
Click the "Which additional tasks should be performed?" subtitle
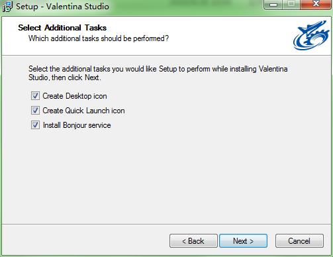click(99, 38)
